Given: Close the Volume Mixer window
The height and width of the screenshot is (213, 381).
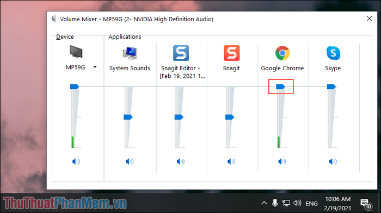Looking at the screenshot, I should (370, 19).
